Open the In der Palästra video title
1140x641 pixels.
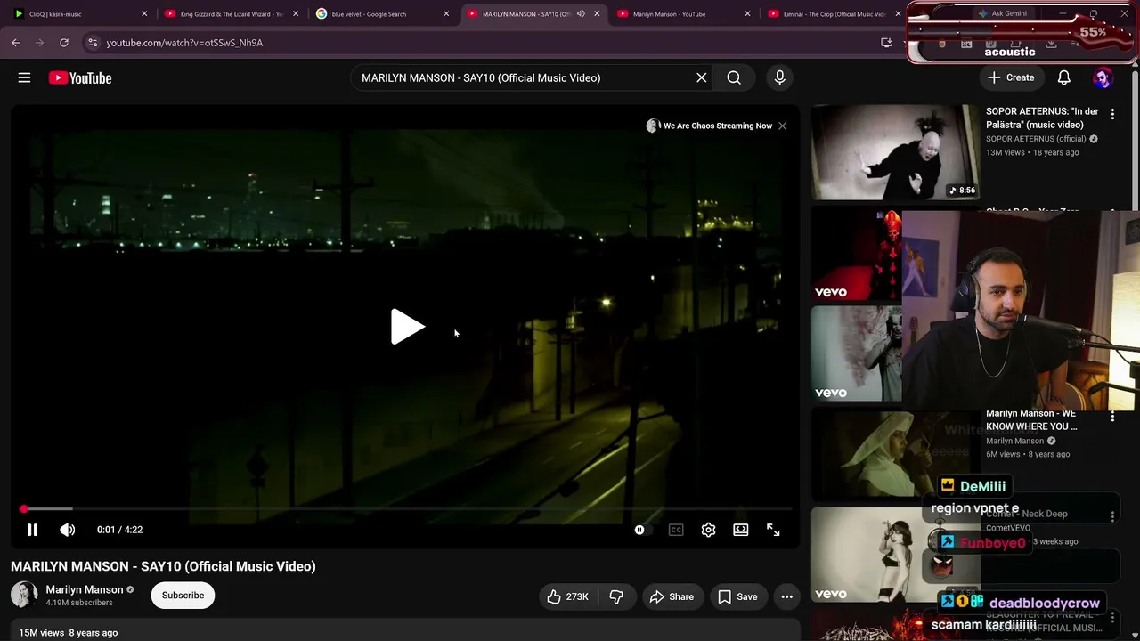pos(1042,118)
